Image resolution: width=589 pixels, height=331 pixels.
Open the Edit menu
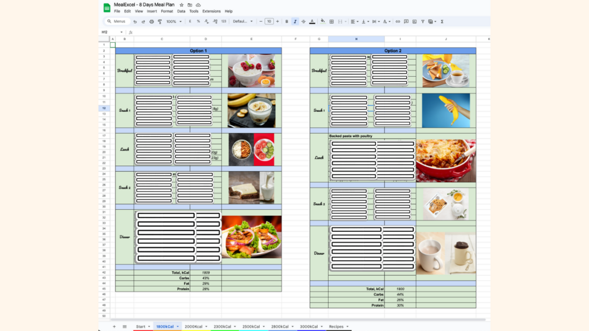pos(127,11)
